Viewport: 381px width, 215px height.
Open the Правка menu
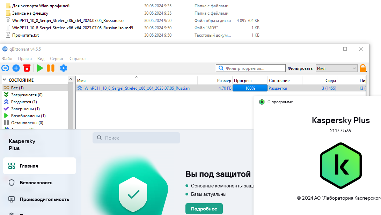[x=25, y=59]
